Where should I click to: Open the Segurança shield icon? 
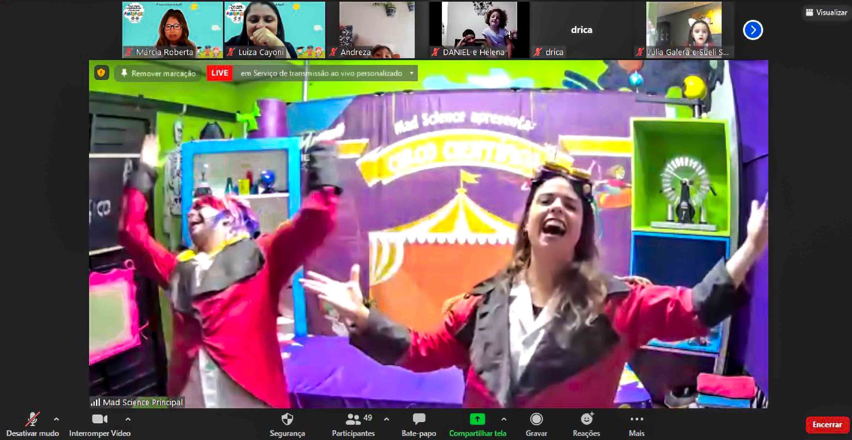coord(287,419)
